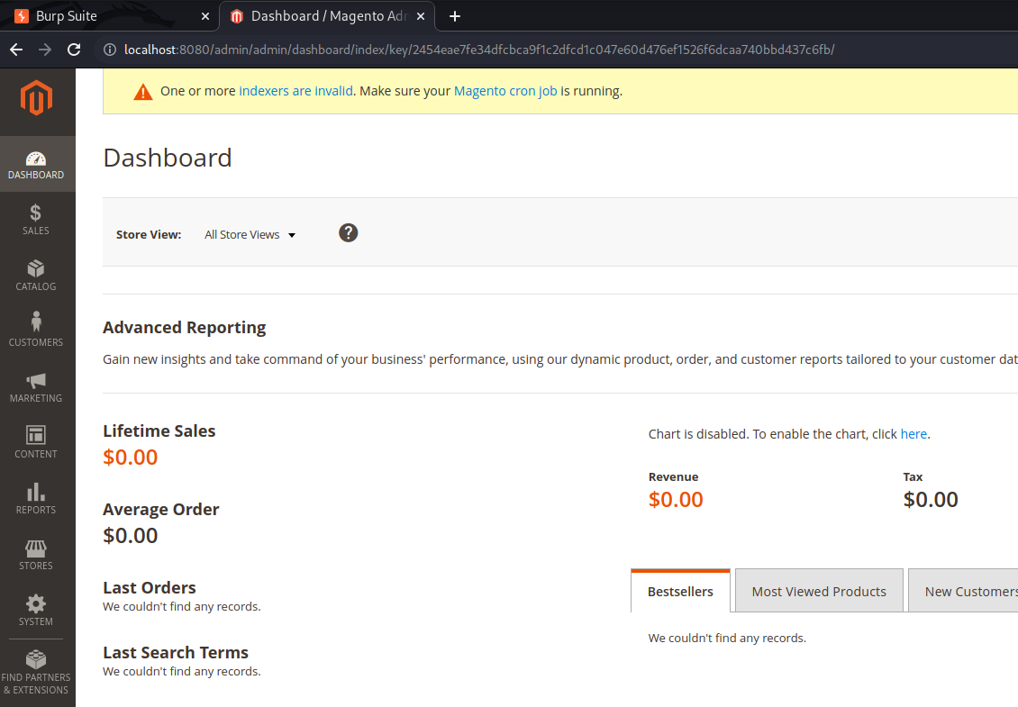The height and width of the screenshot is (707, 1018).
Task: Switch to the Burp Suite browser tab
Action: 109,16
